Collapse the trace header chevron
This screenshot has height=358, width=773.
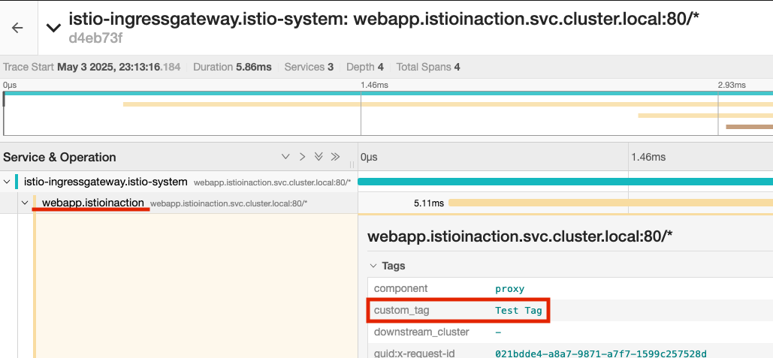(x=53, y=28)
